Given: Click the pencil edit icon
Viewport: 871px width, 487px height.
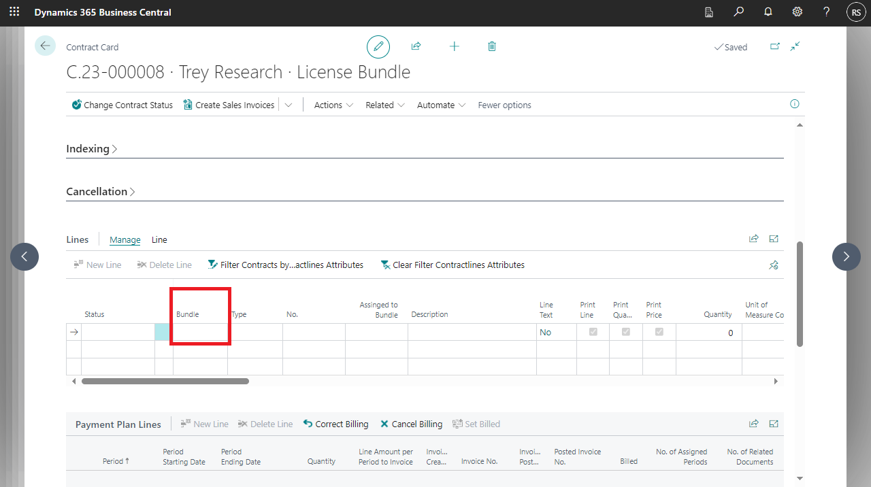Looking at the screenshot, I should click(378, 46).
